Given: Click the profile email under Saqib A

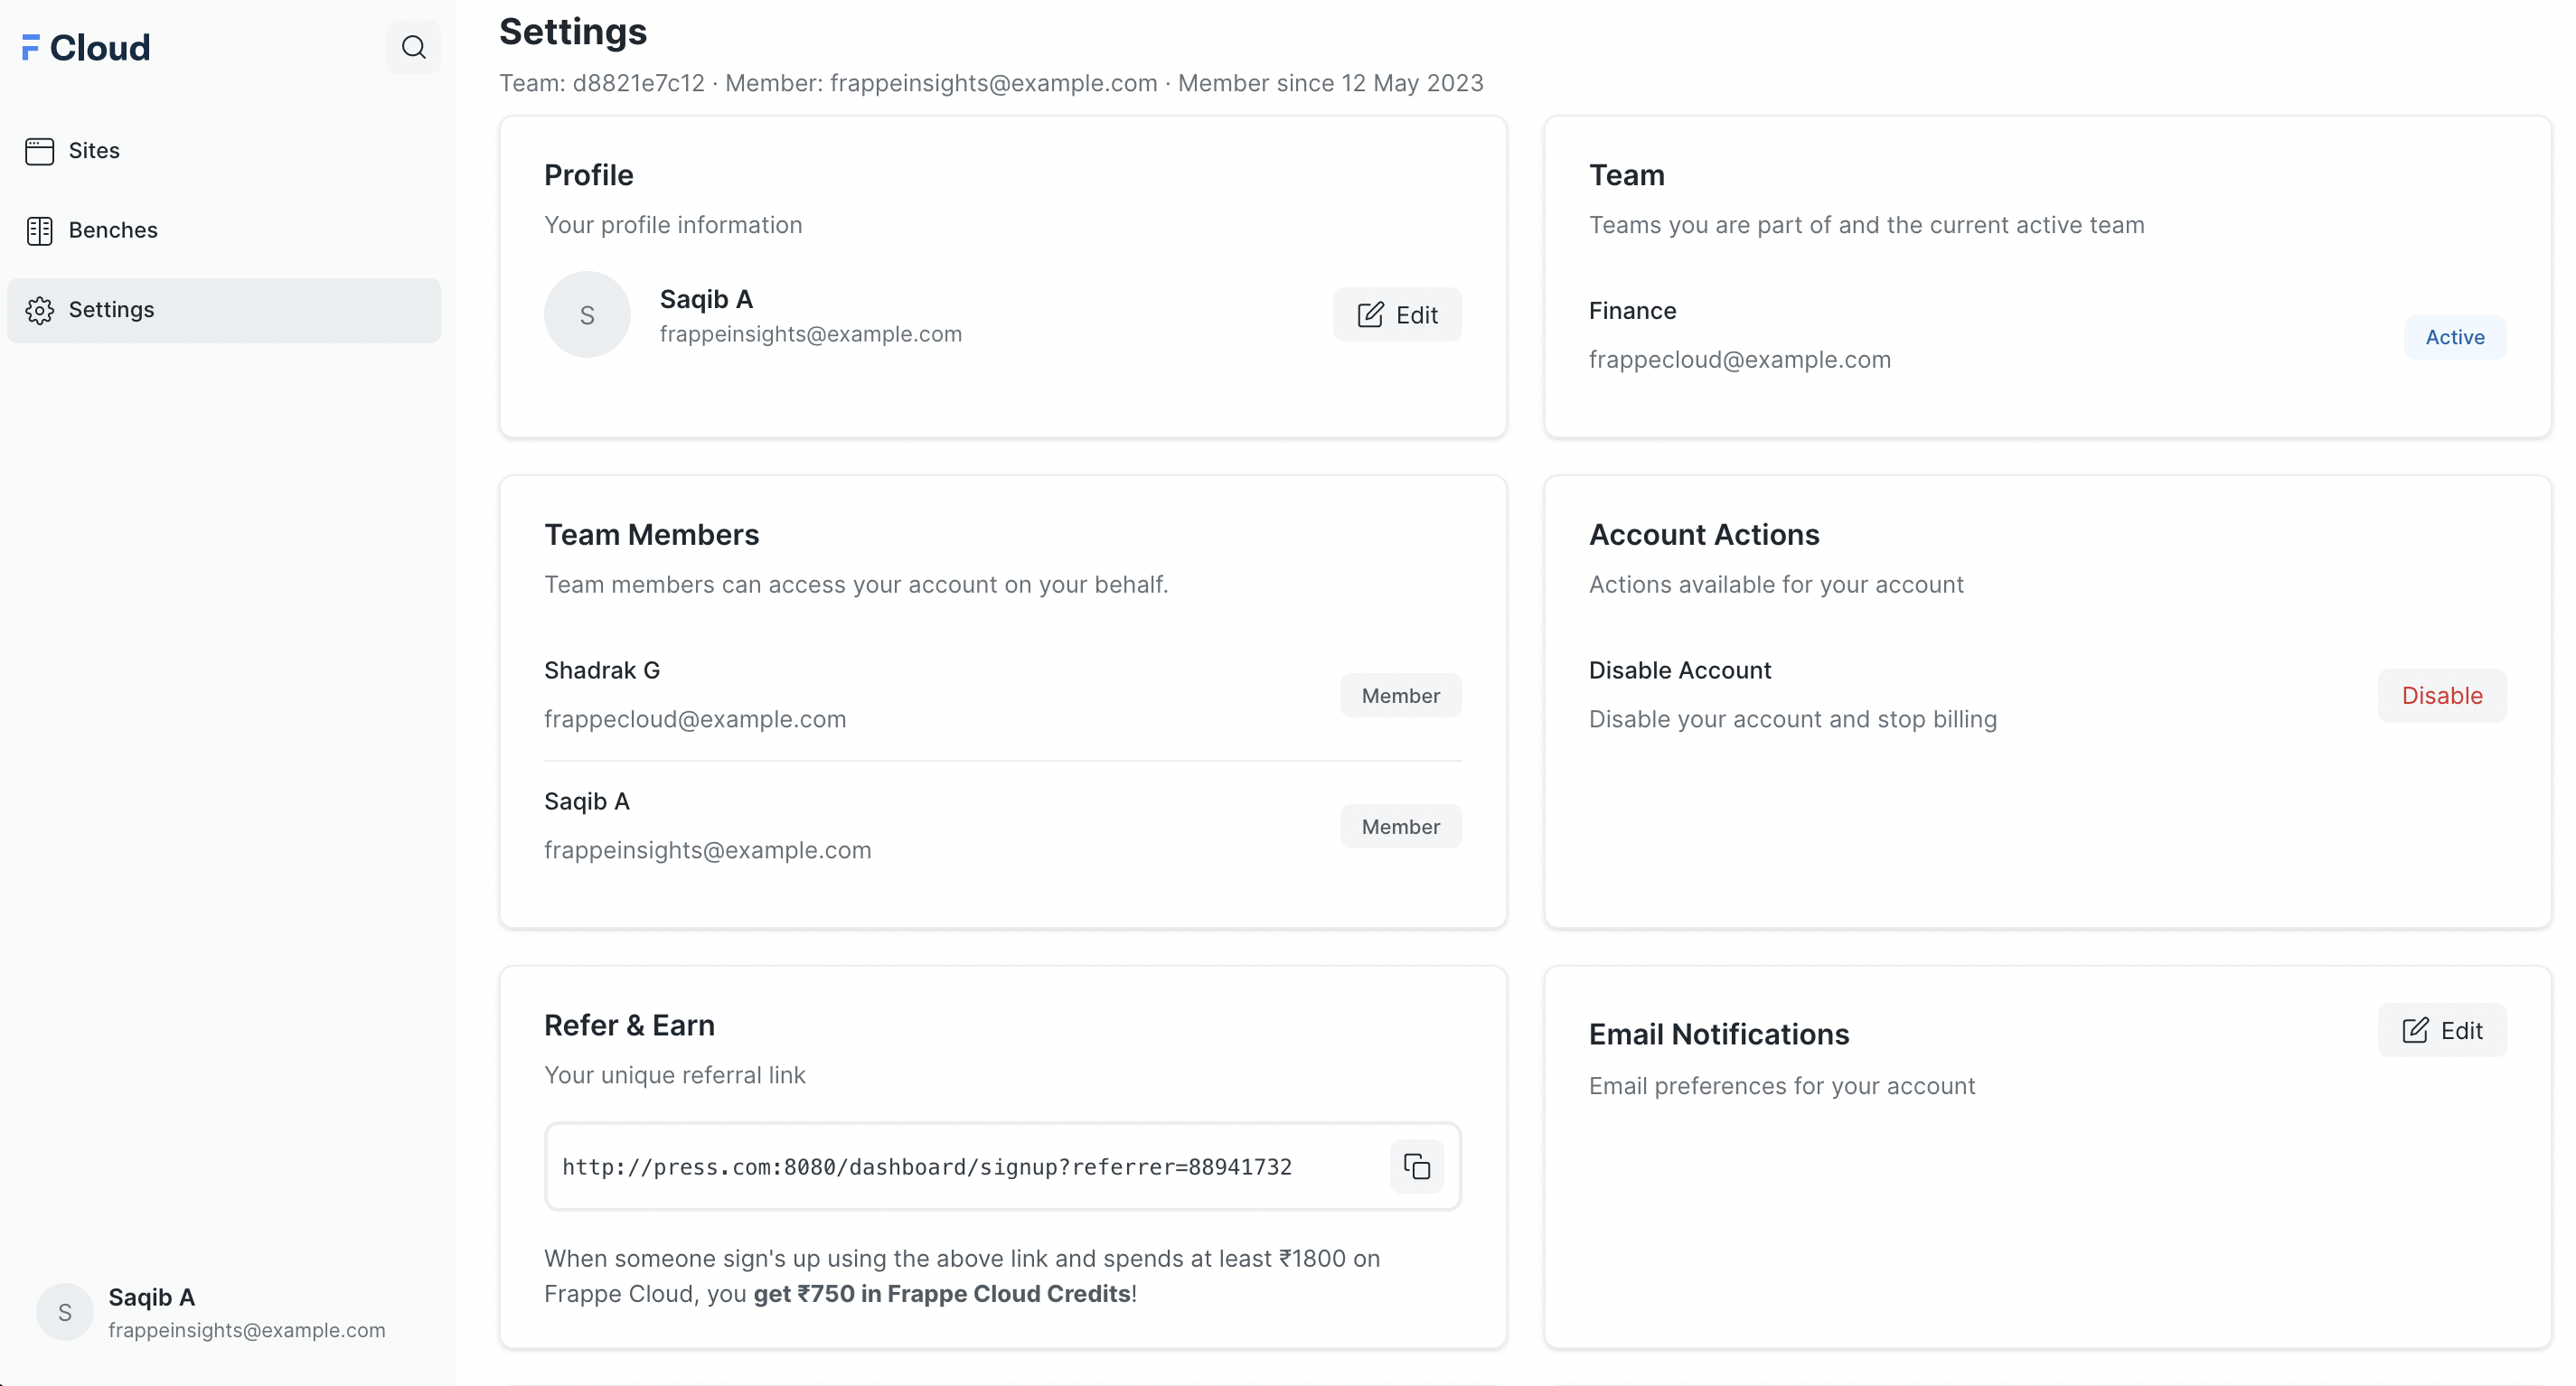Looking at the screenshot, I should tap(810, 335).
